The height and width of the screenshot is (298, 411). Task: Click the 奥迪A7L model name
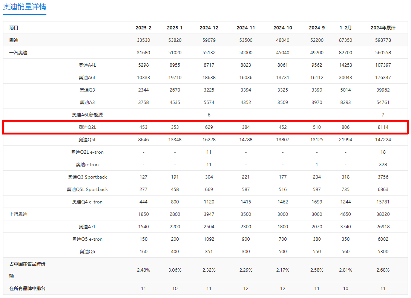tap(87, 227)
